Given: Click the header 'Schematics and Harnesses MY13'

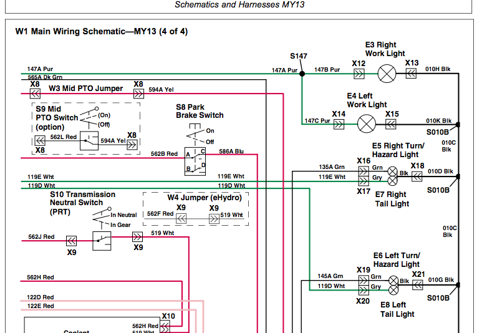Looking at the screenshot, I should [x=239, y=4].
